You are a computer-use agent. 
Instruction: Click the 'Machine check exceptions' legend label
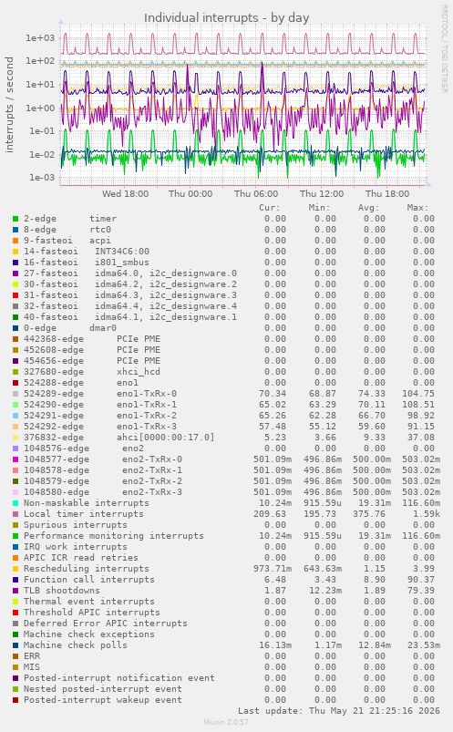(89, 634)
